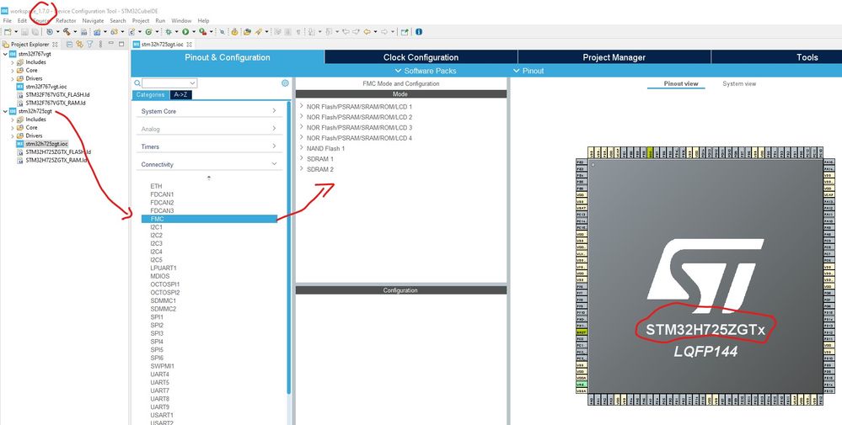
Task: Select LPUART1 peripheral
Action: click(164, 268)
